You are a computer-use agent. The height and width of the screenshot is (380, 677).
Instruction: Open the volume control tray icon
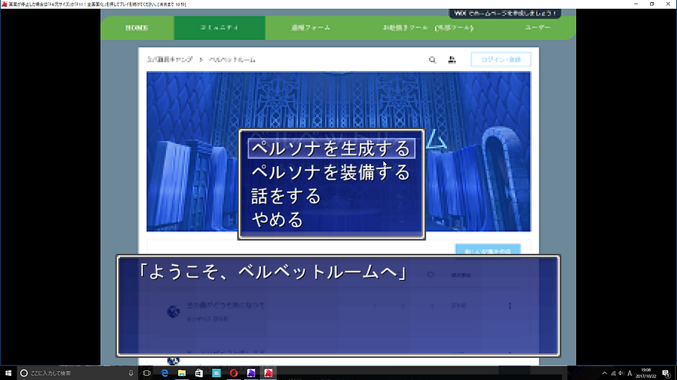pyautogui.click(x=621, y=373)
